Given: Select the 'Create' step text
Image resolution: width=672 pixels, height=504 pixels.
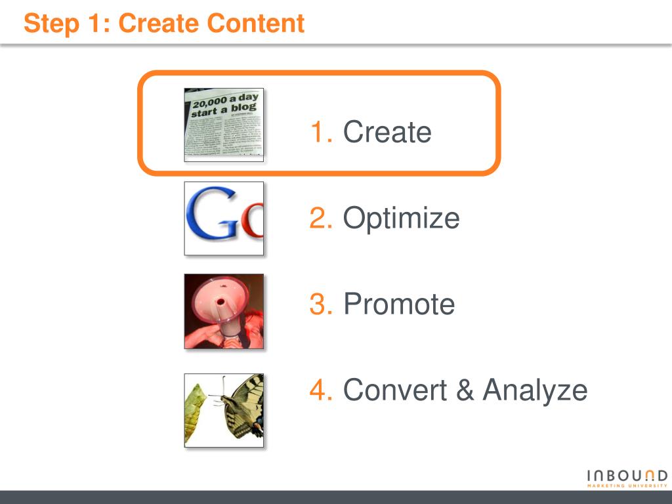Looking at the screenshot, I should point(387,131).
